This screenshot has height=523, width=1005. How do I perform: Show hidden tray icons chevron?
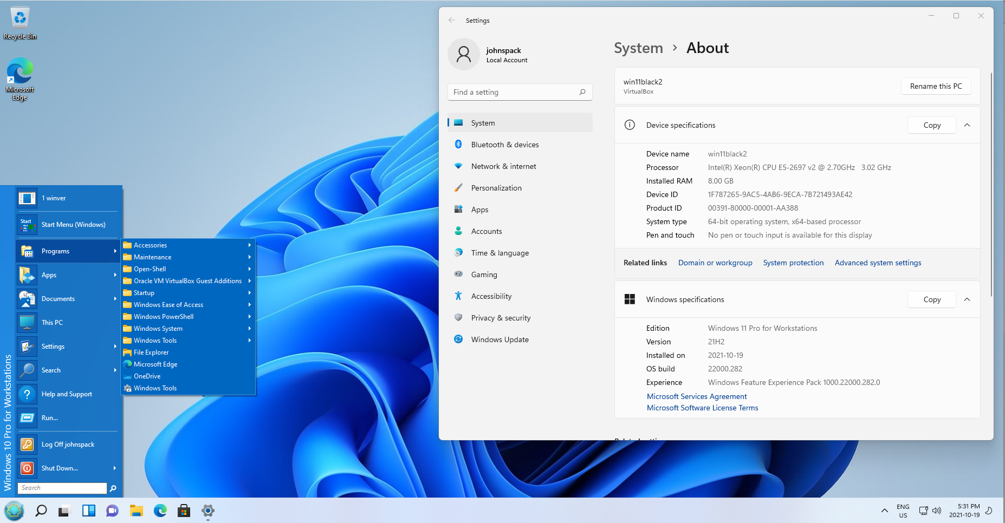point(884,511)
